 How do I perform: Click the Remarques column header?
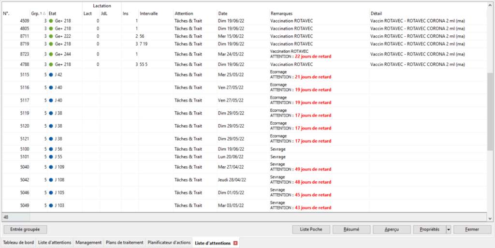point(281,14)
